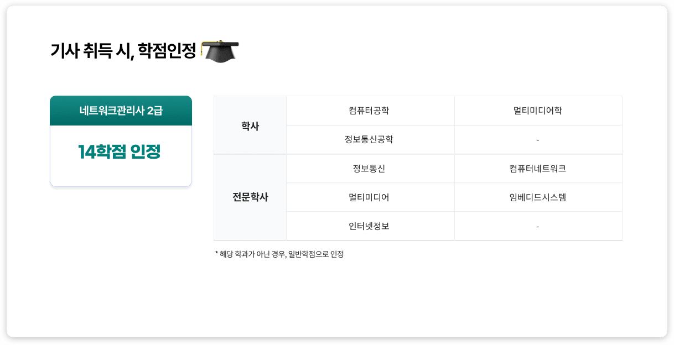Click the 멀티미디어 cell under 전문학사
Screen dimensions: 674x345
[369, 197]
